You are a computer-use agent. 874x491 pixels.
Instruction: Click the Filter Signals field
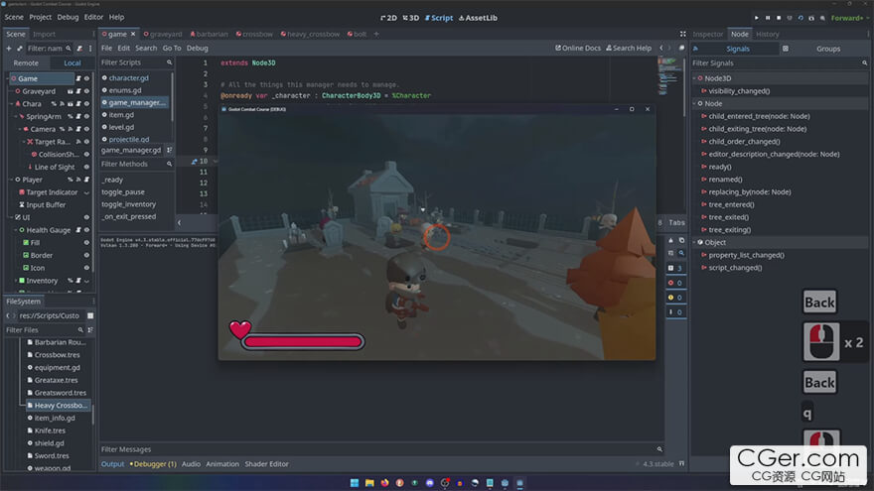coord(780,62)
